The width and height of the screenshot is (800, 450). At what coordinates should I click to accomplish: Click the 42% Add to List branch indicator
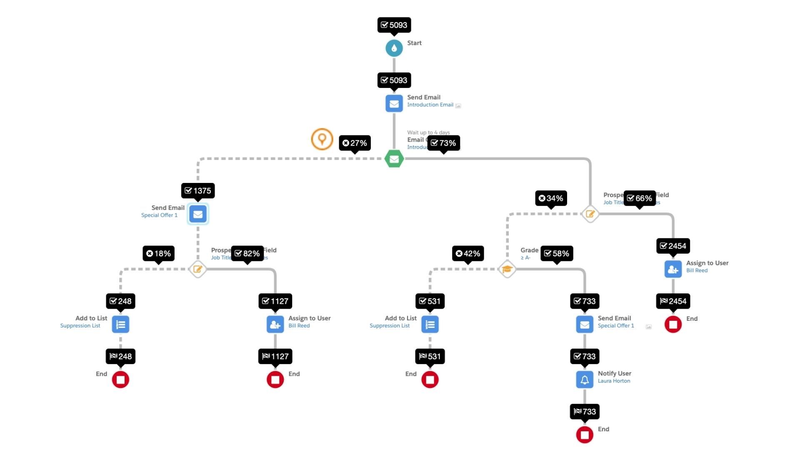pos(467,253)
